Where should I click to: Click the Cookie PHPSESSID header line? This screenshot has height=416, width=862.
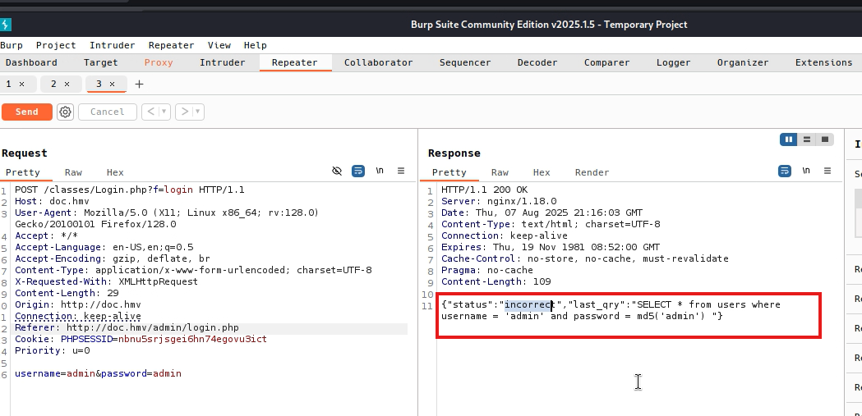click(x=141, y=339)
